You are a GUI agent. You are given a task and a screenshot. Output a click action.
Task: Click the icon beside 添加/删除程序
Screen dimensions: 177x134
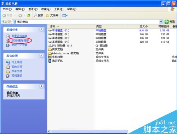click(8, 41)
